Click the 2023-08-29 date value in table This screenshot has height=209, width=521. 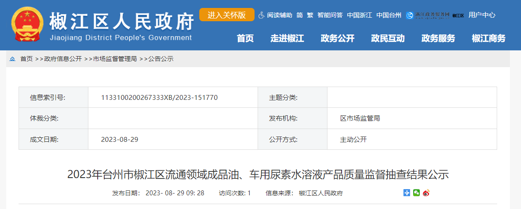coord(120,140)
